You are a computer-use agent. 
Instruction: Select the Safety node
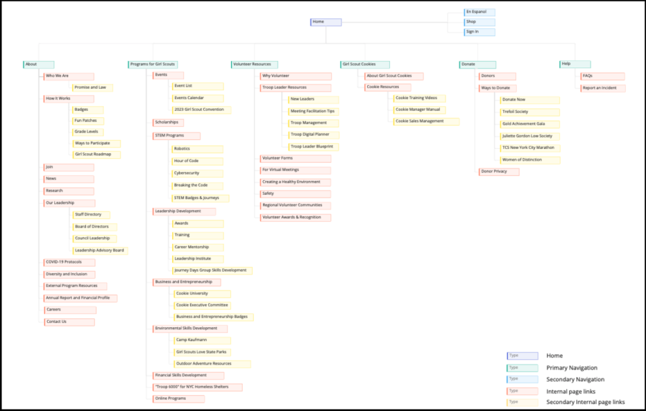[x=295, y=194]
